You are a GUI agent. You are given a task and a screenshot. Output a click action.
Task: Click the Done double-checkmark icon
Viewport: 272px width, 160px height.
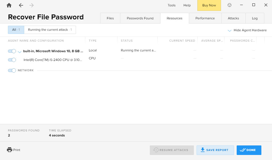pos(242,150)
